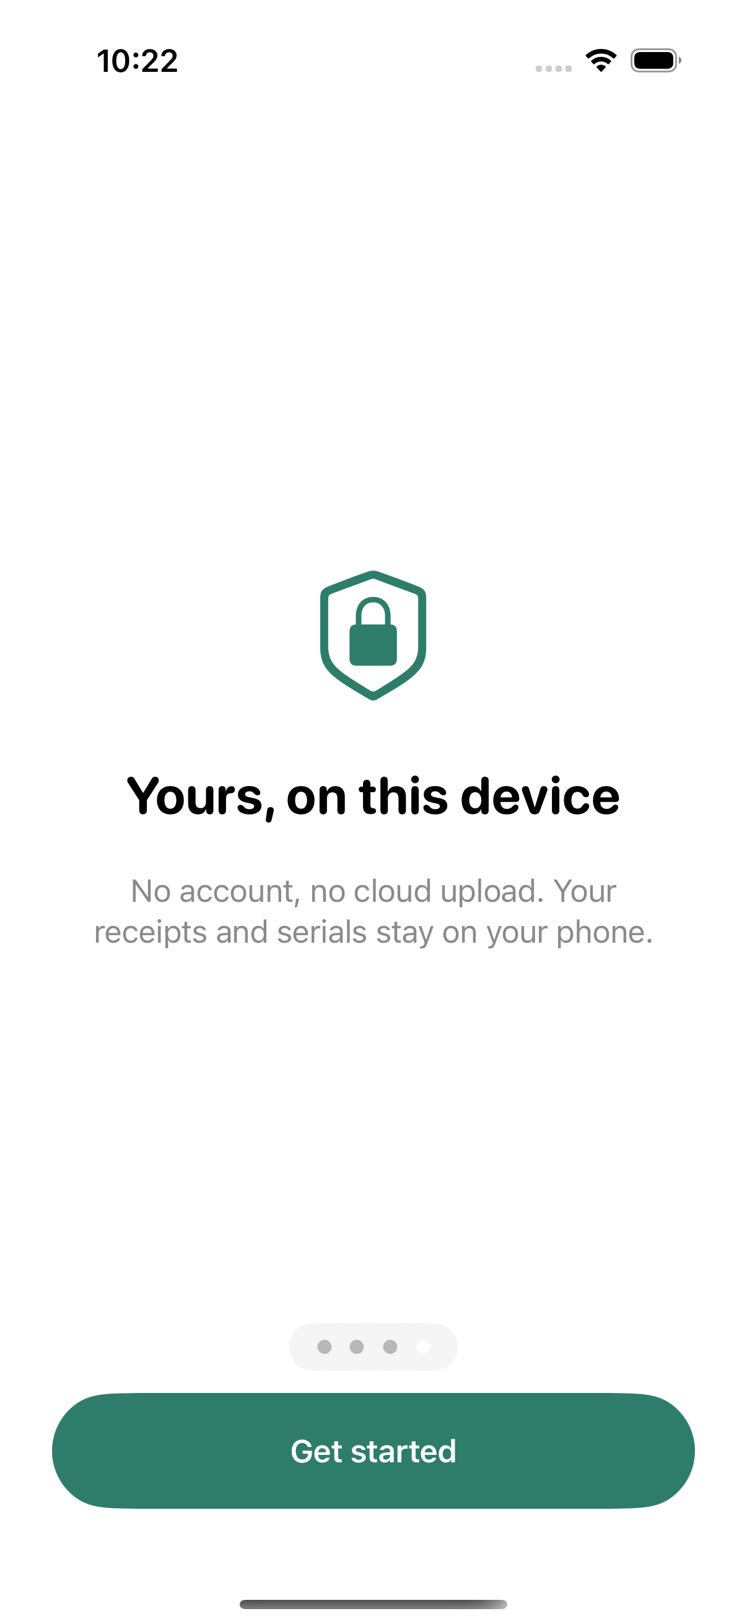Tap the word "phone." in the description
Viewport: 747px width, 1624px height.
click(x=605, y=933)
